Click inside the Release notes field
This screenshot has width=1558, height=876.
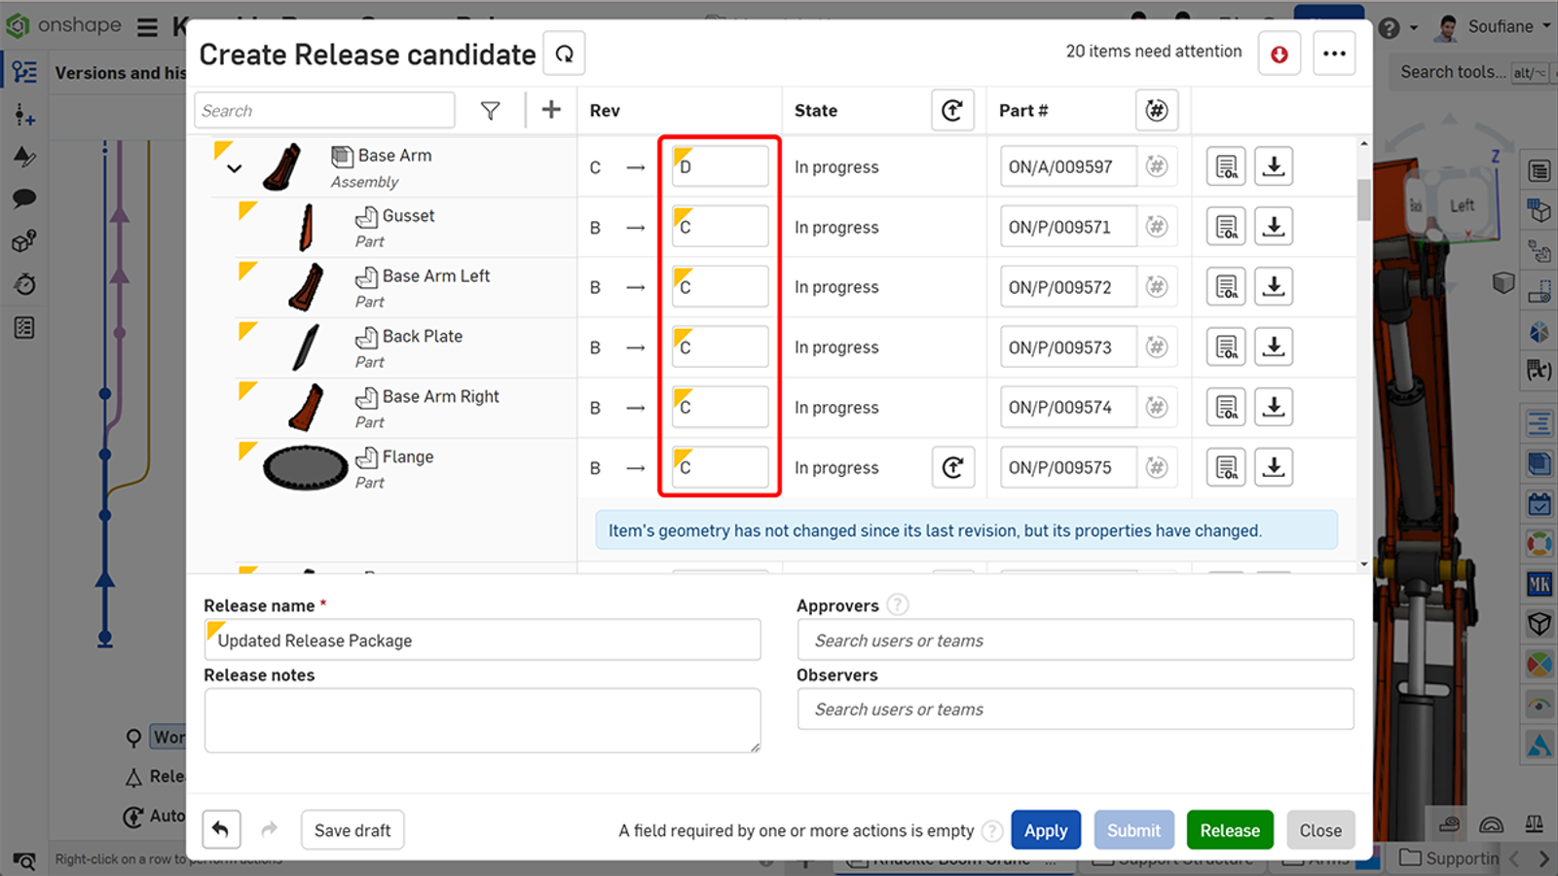(482, 720)
